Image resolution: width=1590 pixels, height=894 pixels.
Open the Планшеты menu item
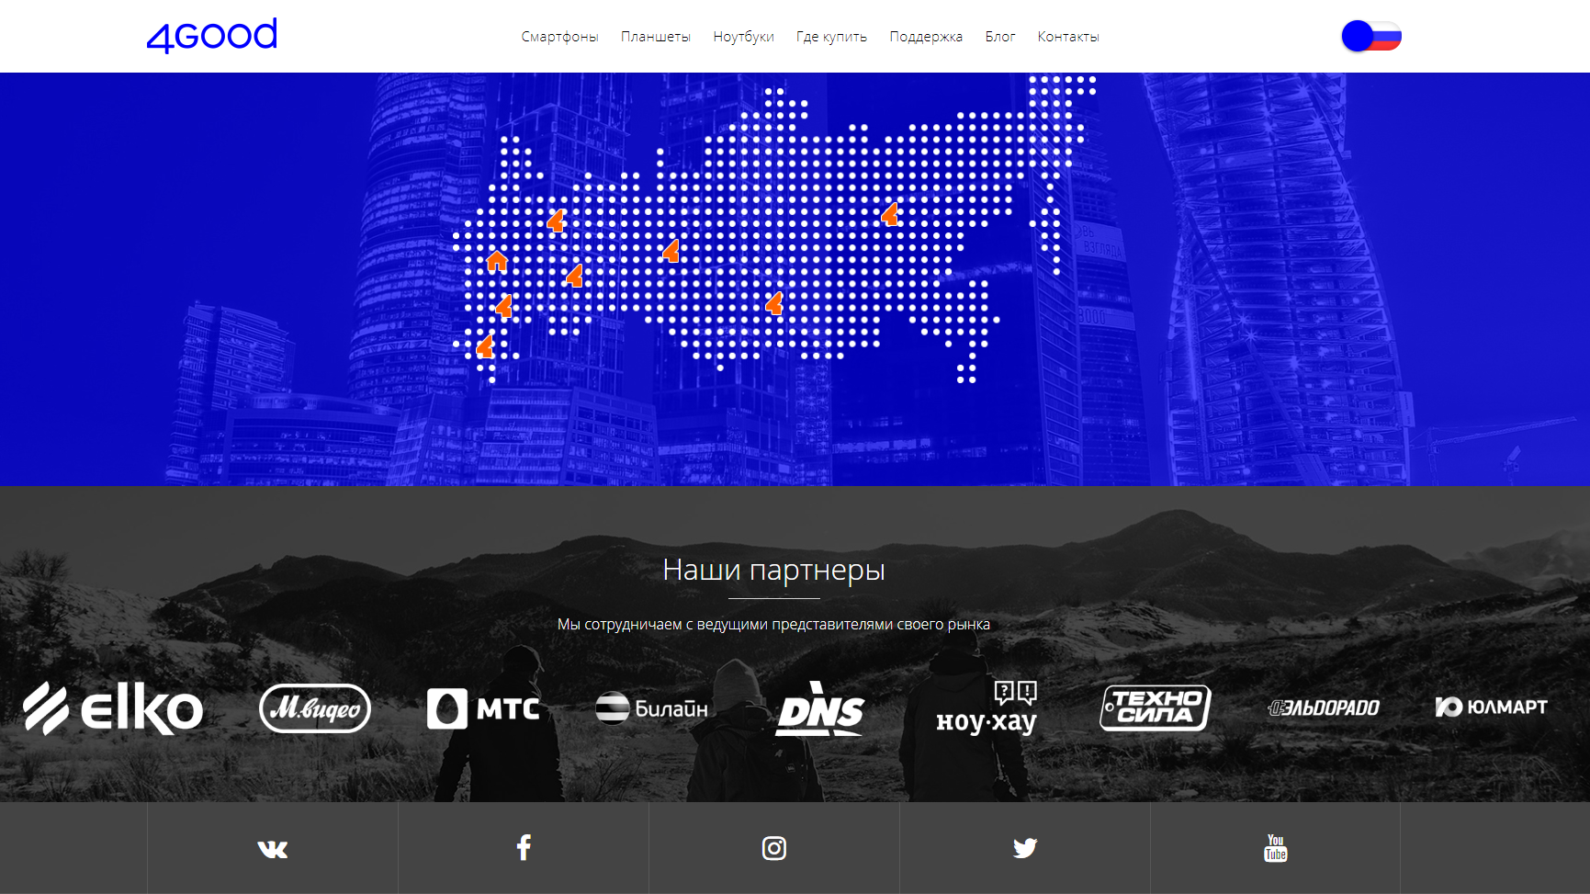tap(656, 37)
